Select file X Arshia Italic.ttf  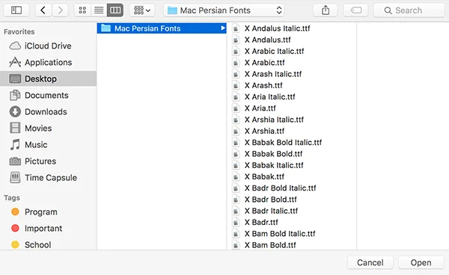click(292, 120)
